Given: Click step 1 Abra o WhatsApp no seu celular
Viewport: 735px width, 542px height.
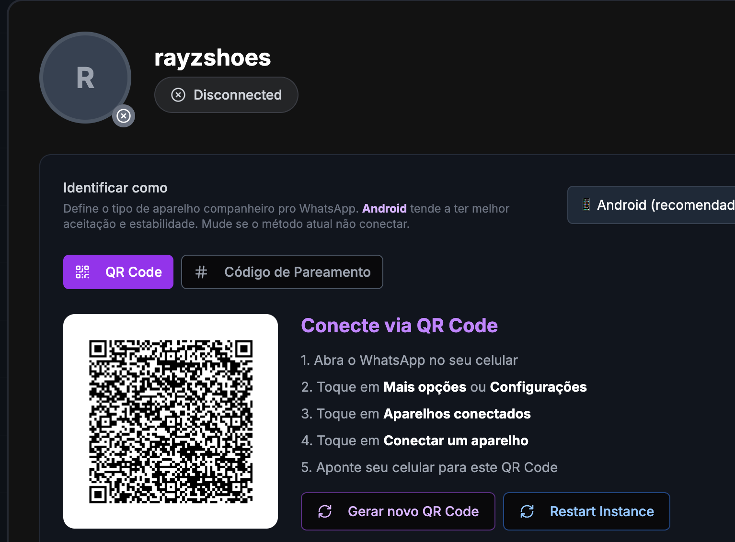Looking at the screenshot, I should [409, 360].
